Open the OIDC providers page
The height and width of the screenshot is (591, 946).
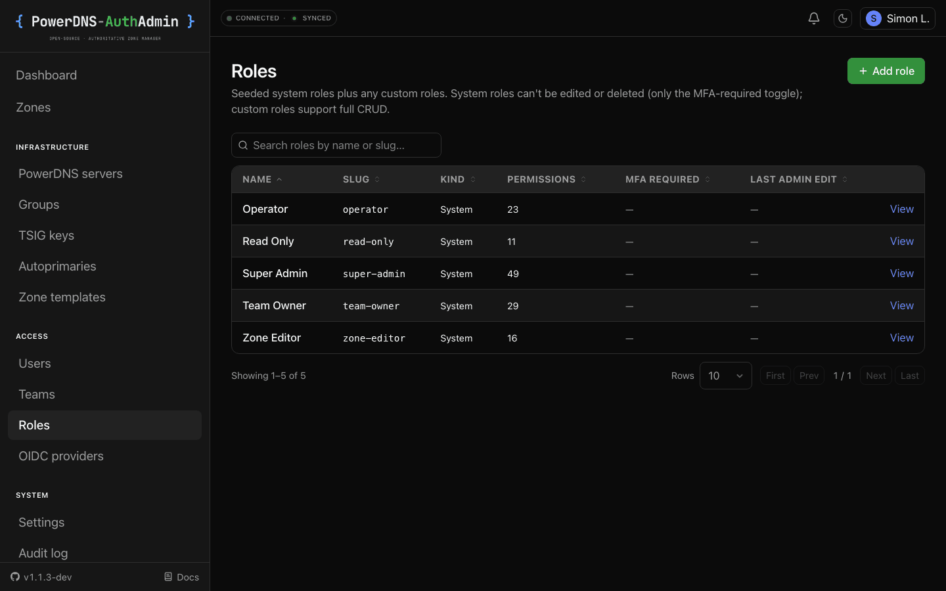105,456
